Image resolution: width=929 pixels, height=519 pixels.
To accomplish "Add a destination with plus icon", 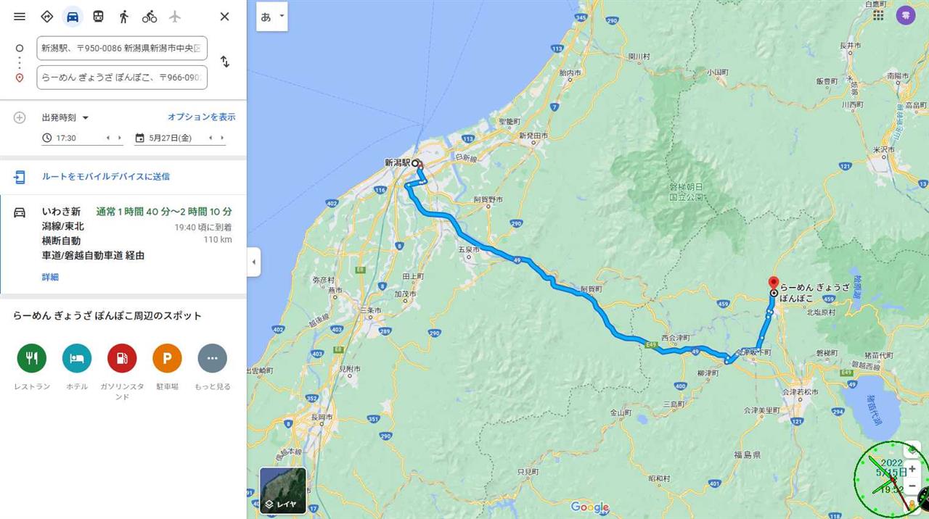I will click(x=20, y=117).
